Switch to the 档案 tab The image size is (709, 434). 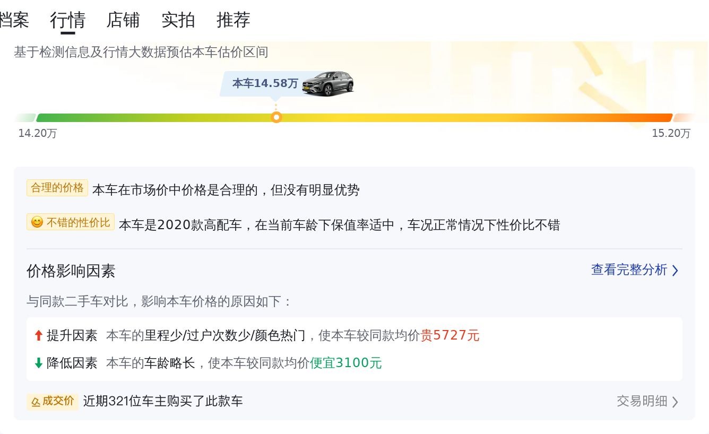pyautogui.click(x=14, y=20)
